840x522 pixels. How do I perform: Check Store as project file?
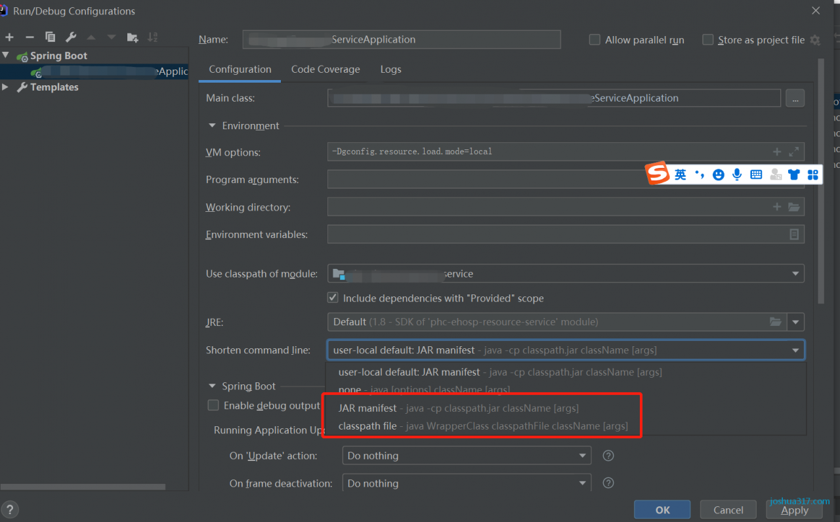tap(707, 40)
